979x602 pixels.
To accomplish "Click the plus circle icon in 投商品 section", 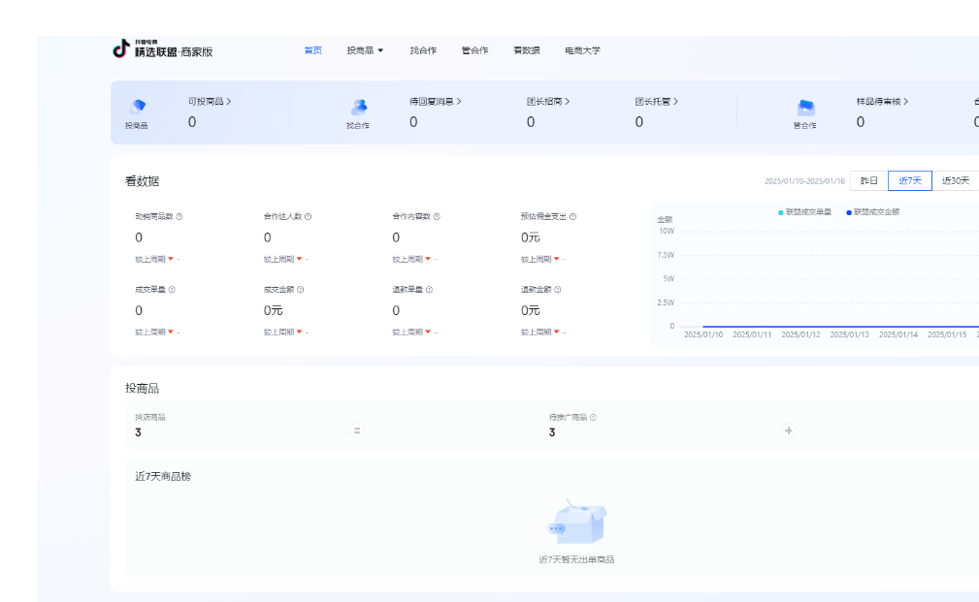I will (x=789, y=430).
